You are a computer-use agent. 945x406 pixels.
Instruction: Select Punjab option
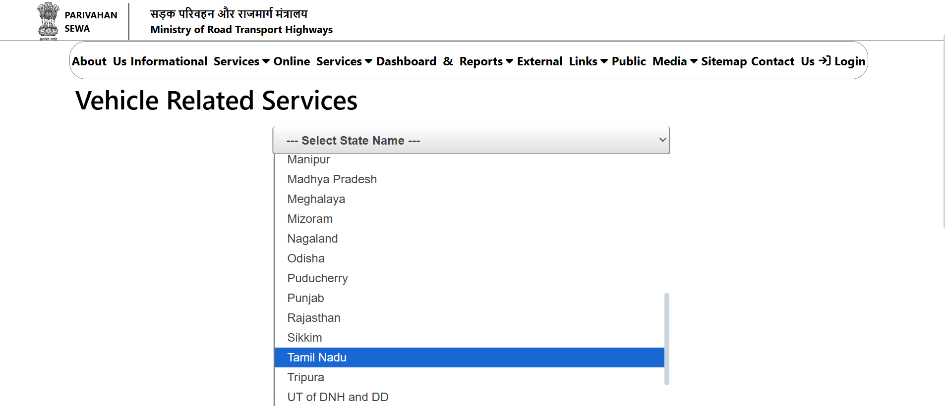[469, 298]
